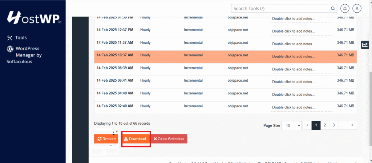Go to page 3 of backups
This screenshot has width=372, height=163.
click(334, 125)
